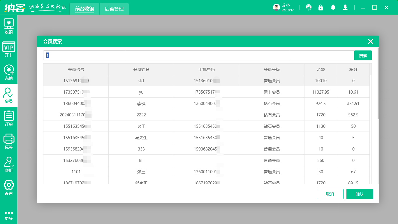This screenshot has width=398, height=224.
Task: Select the 订单 orders icon
Action: pos(9,118)
